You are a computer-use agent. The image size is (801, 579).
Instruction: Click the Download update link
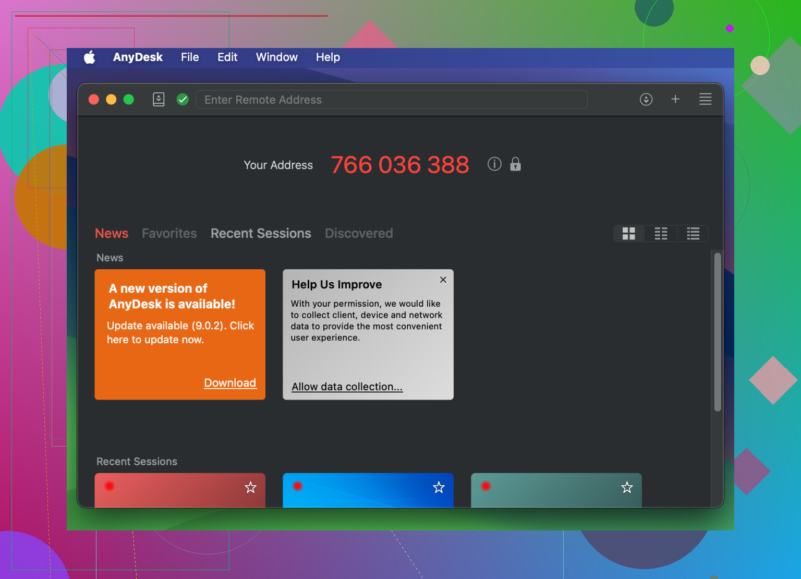click(230, 383)
